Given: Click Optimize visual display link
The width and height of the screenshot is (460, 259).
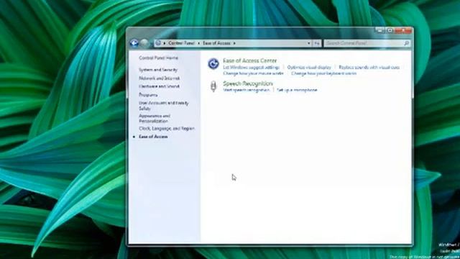Looking at the screenshot, I should click(309, 68).
